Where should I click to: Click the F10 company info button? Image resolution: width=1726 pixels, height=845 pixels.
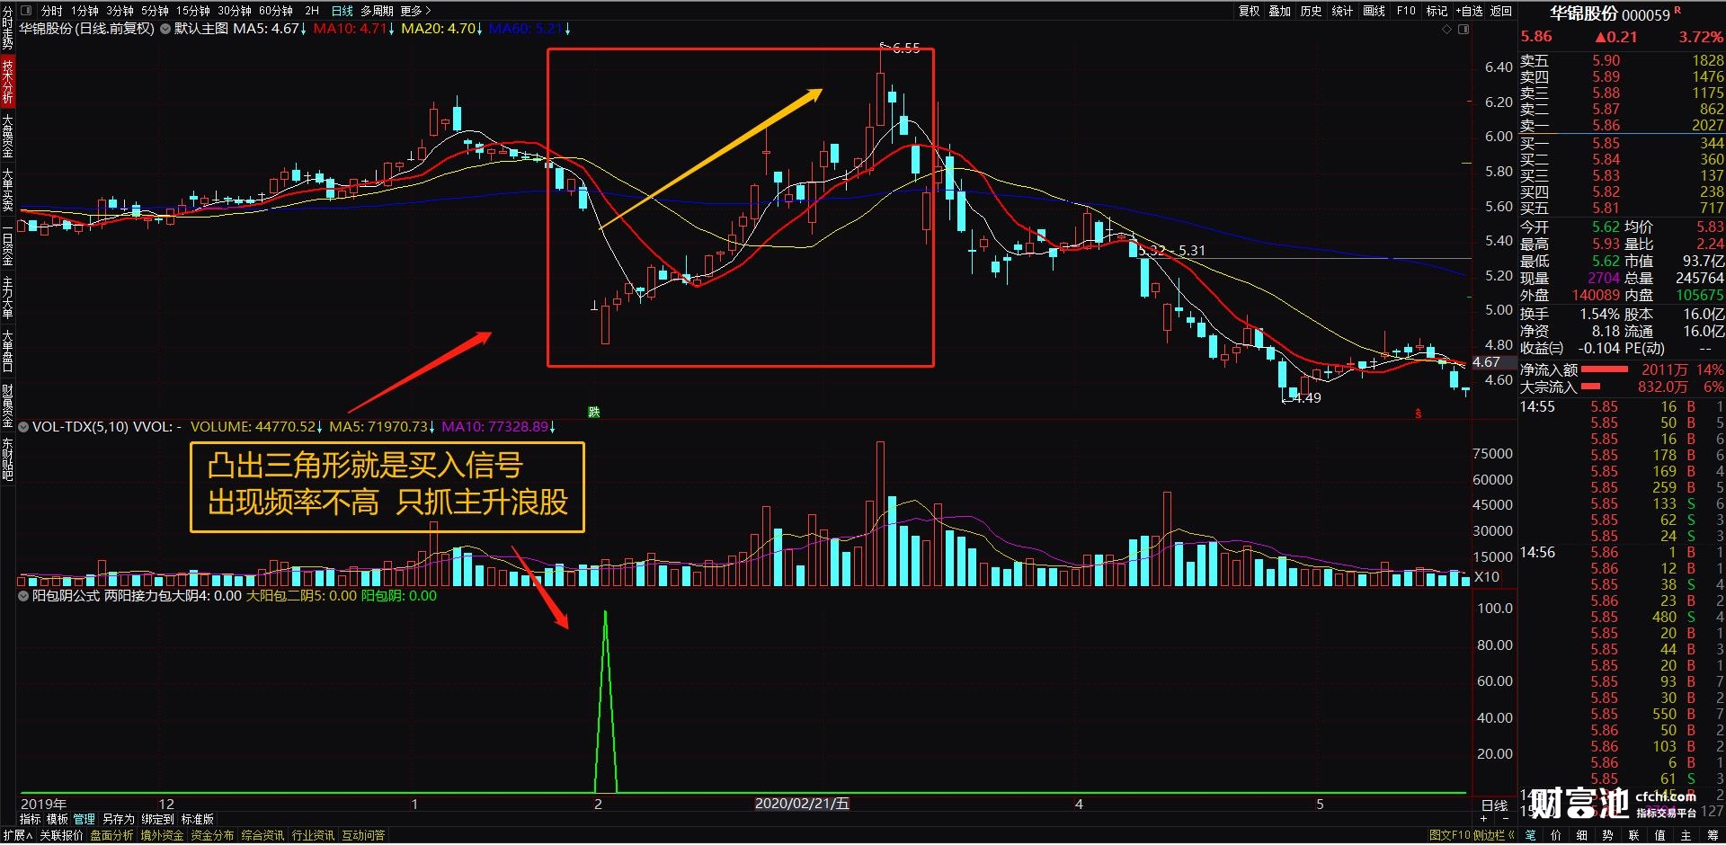coord(1406,11)
